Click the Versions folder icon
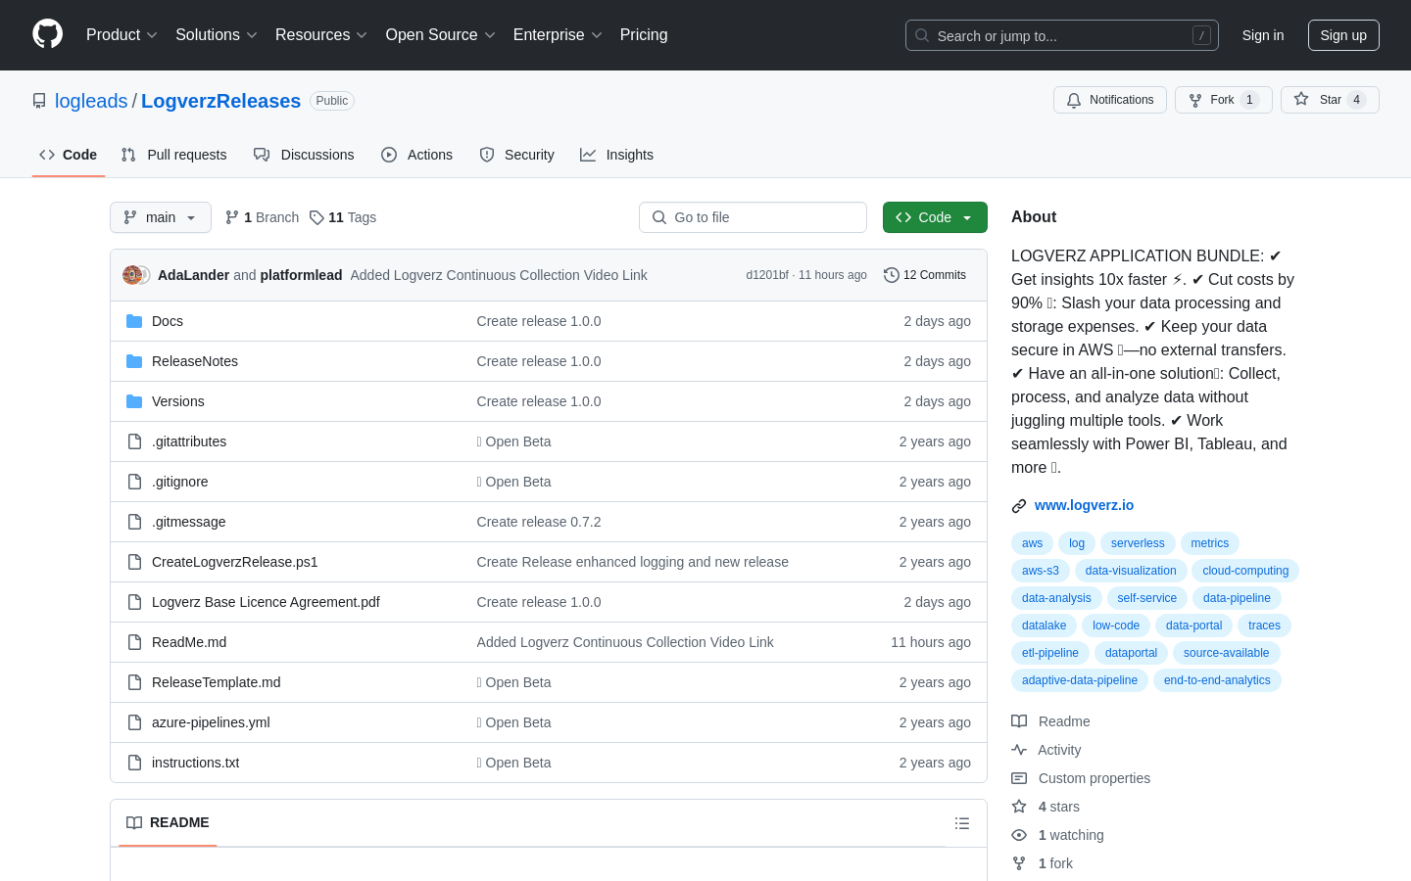This screenshot has height=881, width=1411. coord(134,401)
